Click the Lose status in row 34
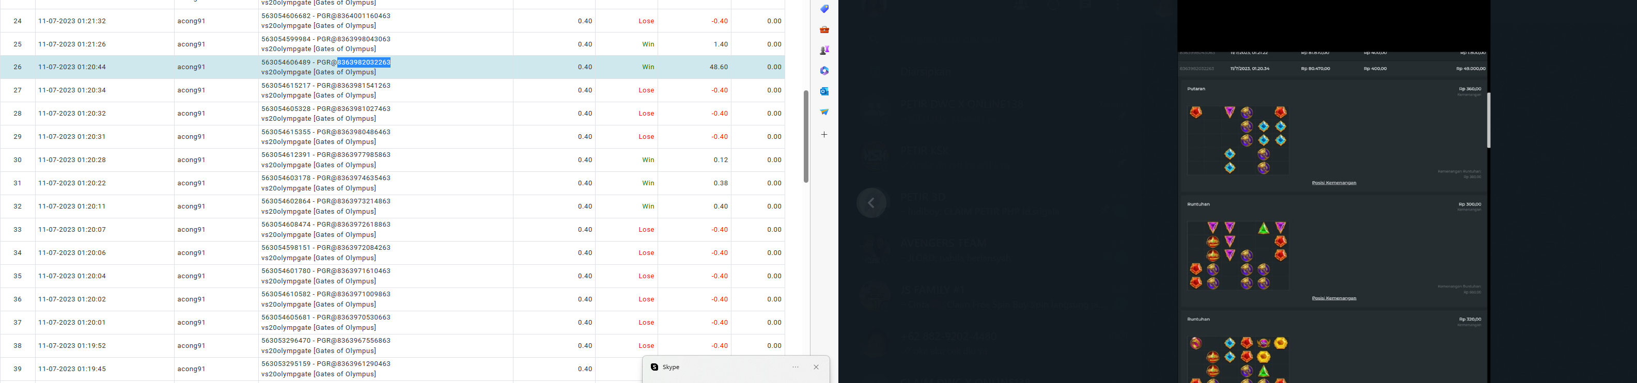The height and width of the screenshot is (383, 1637). point(646,253)
